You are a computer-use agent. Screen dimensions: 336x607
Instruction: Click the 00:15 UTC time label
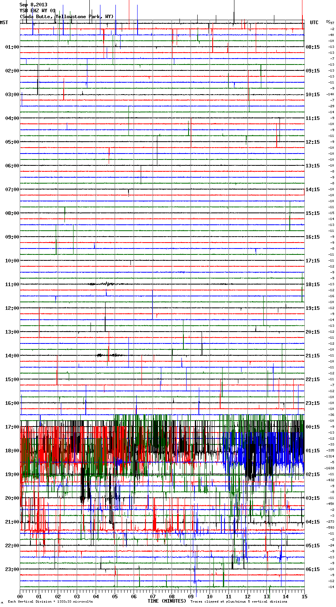(x=313, y=427)
